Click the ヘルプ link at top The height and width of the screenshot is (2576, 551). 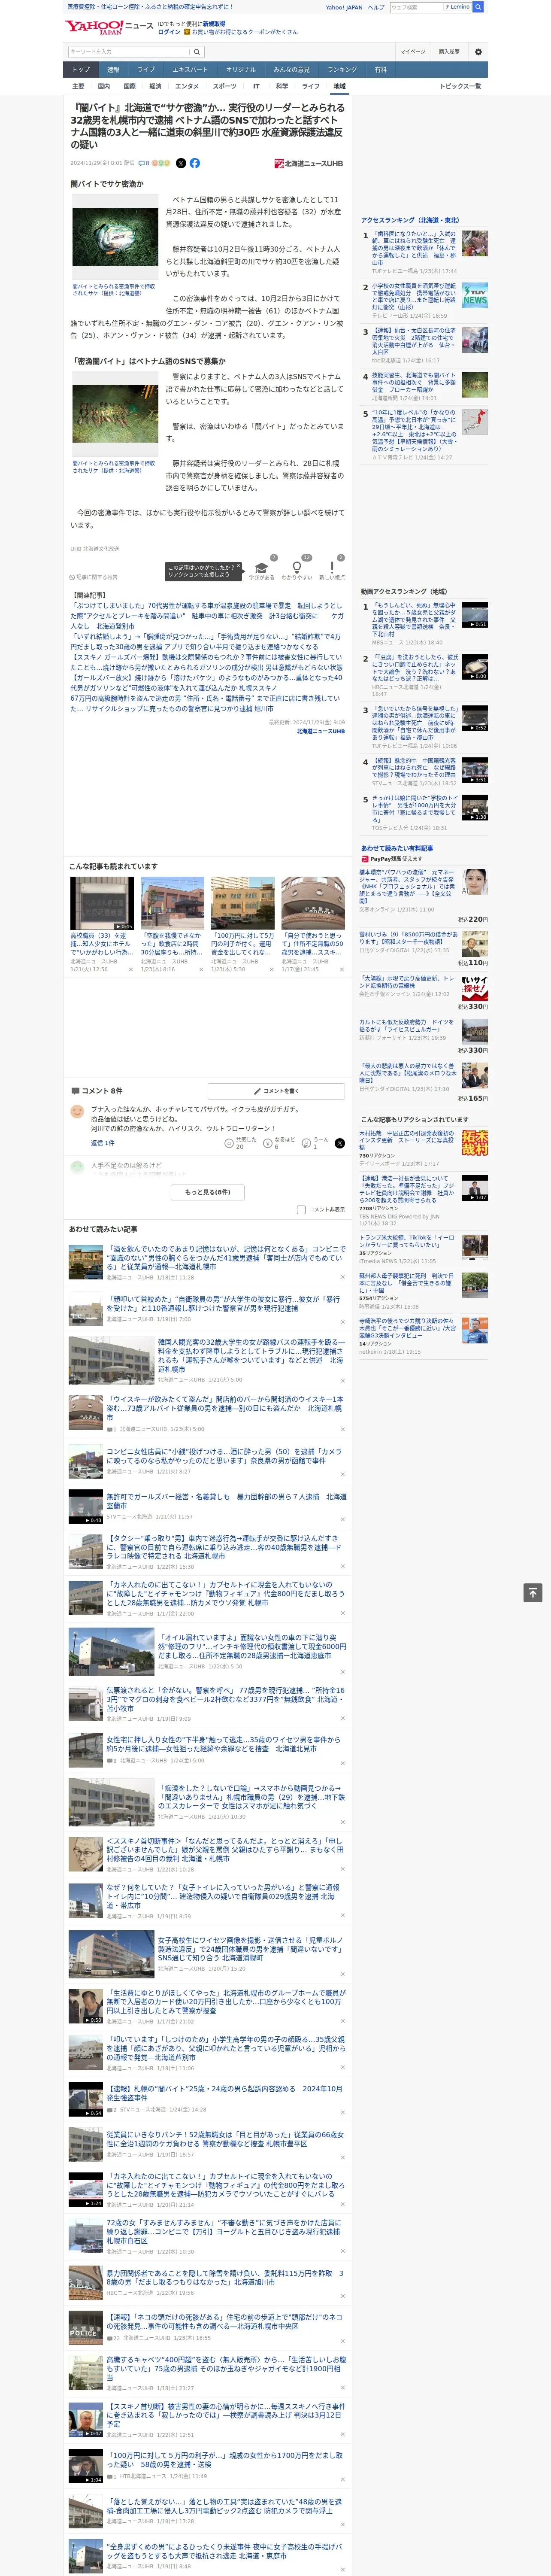pyautogui.click(x=376, y=7)
